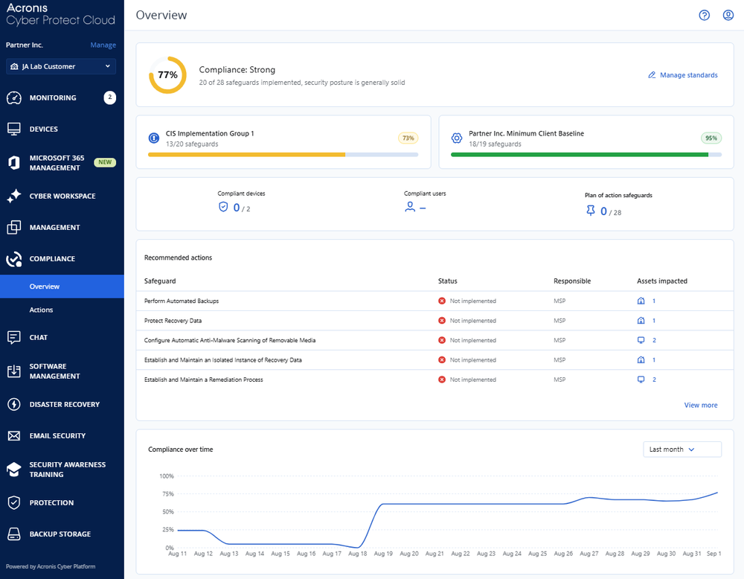Click the Chat speech bubble icon
744x579 pixels.
(13, 337)
